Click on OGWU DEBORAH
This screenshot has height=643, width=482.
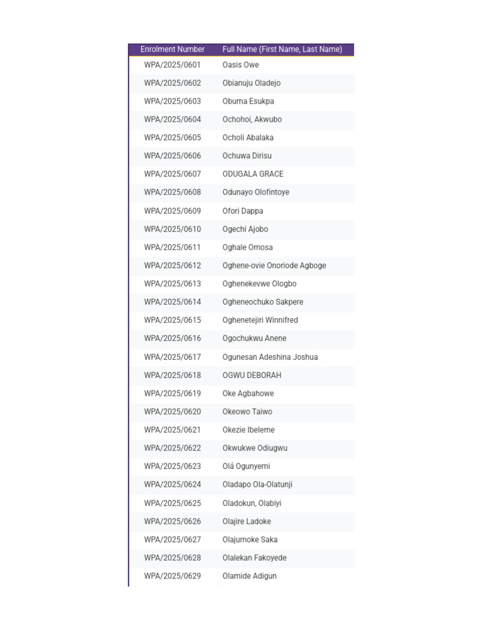point(252,376)
